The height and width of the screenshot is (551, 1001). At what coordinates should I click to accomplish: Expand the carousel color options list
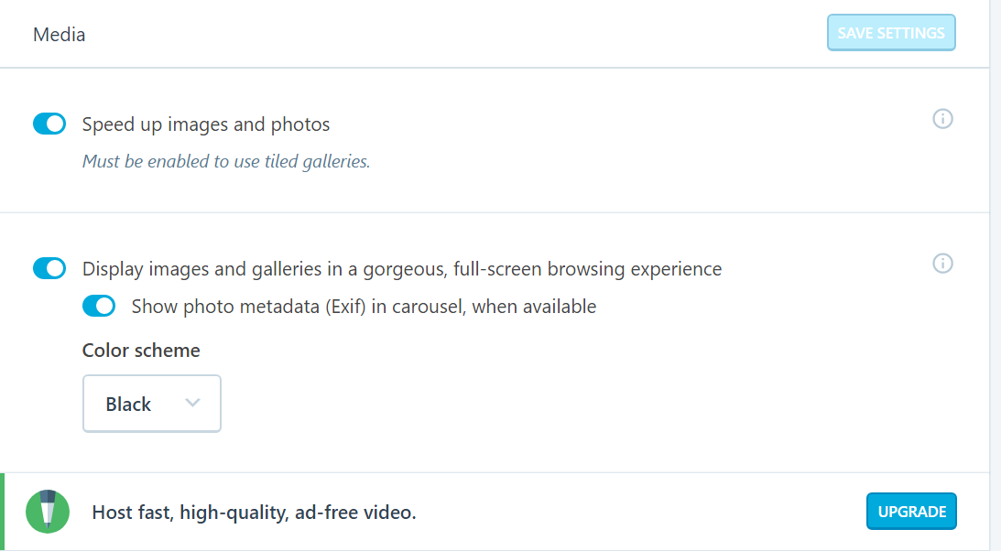point(151,403)
